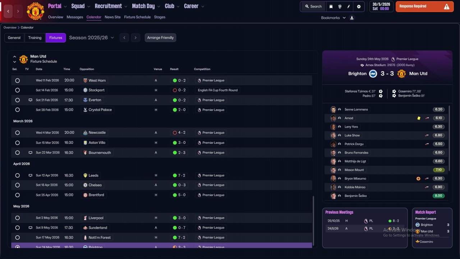Screen dimensions: 460x259
Task: Open the Club dropdown menu
Action: click(172, 6)
